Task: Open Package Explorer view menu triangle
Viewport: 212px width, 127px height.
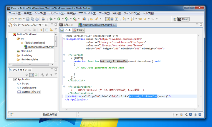Action: [56, 29]
